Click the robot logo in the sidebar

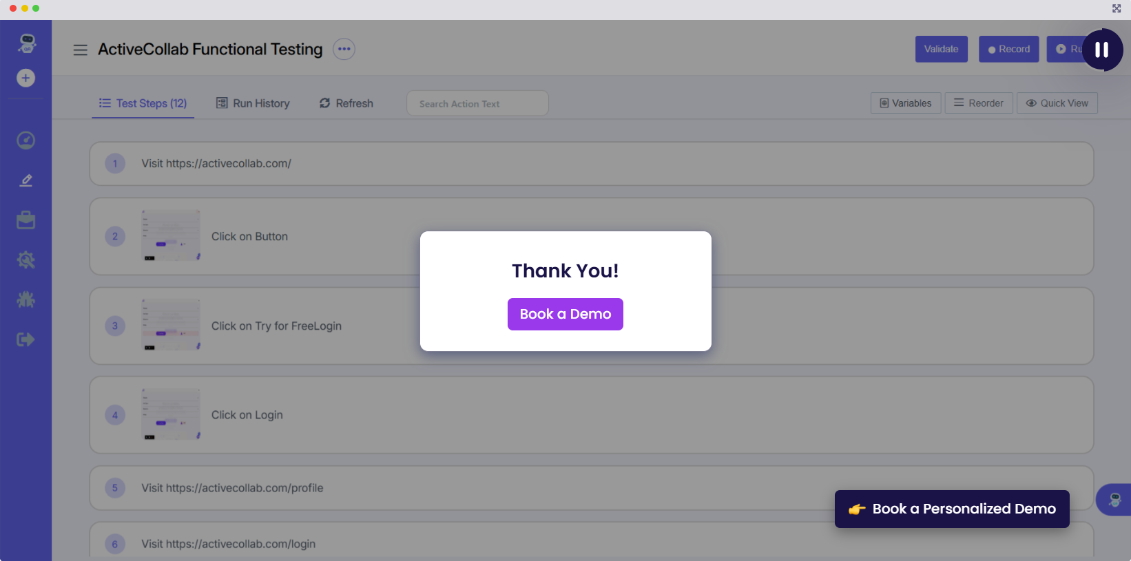(26, 43)
